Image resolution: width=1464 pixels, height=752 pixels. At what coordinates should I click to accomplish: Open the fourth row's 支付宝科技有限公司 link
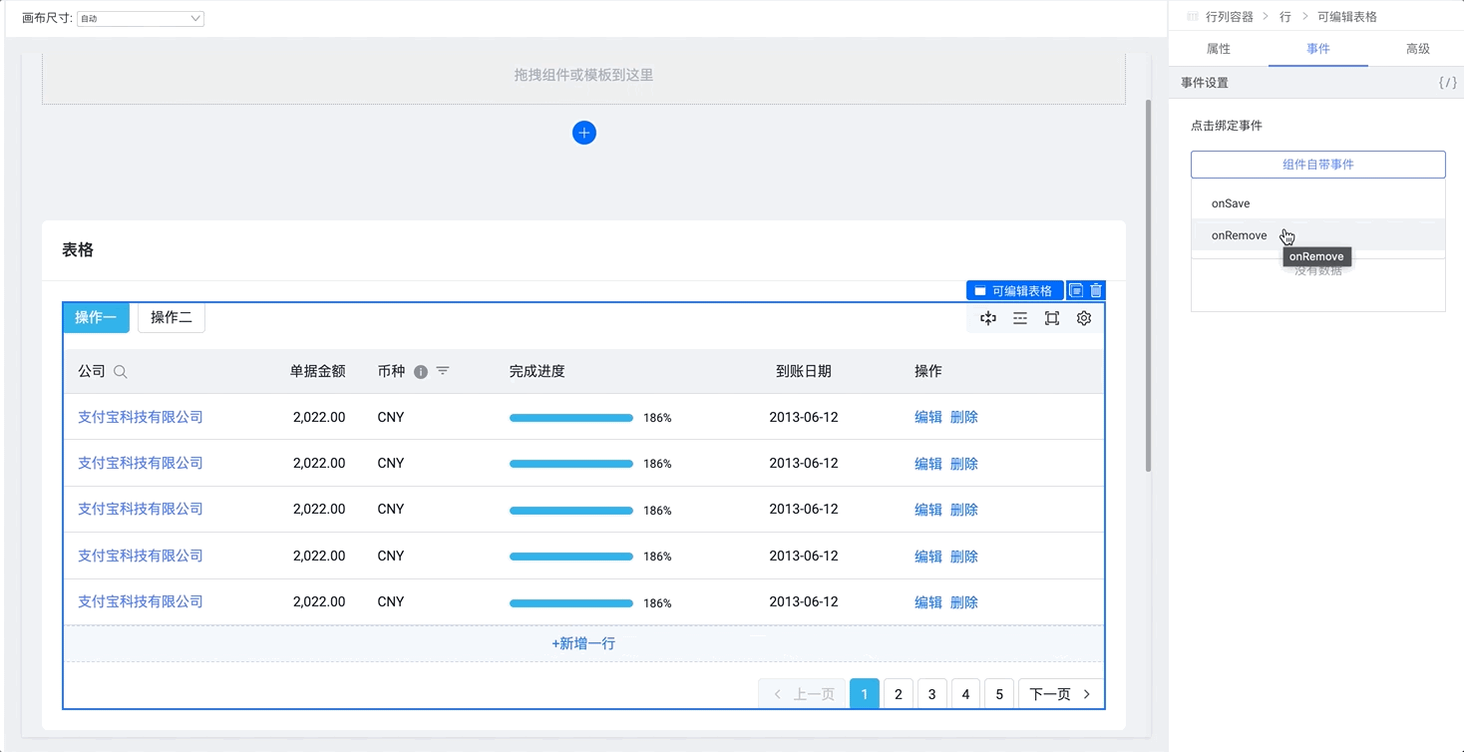pyautogui.click(x=141, y=556)
